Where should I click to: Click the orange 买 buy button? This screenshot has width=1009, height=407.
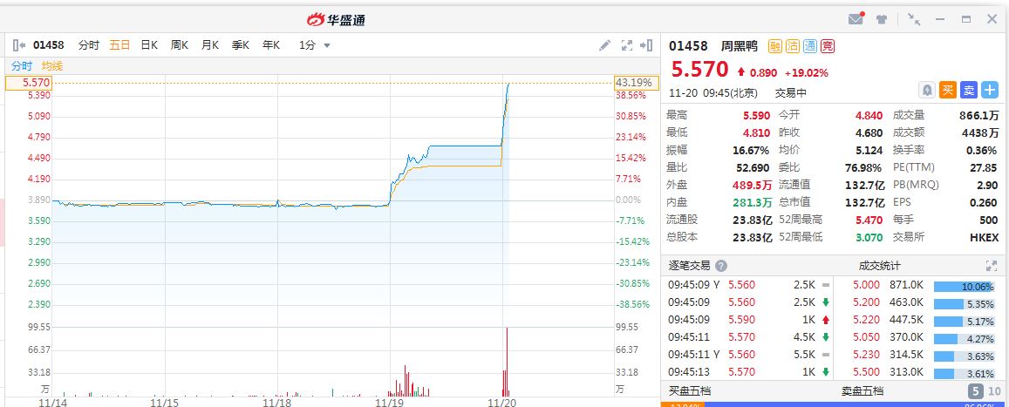tap(949, 90)
